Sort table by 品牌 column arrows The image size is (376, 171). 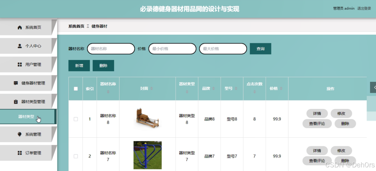tap(213, 89)
